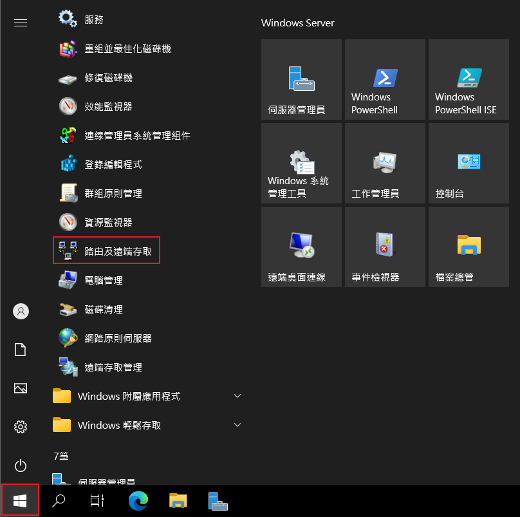This screenshot has width=520, height=517.
Task: Open the user account icon
Action: (x=21, y=311)
